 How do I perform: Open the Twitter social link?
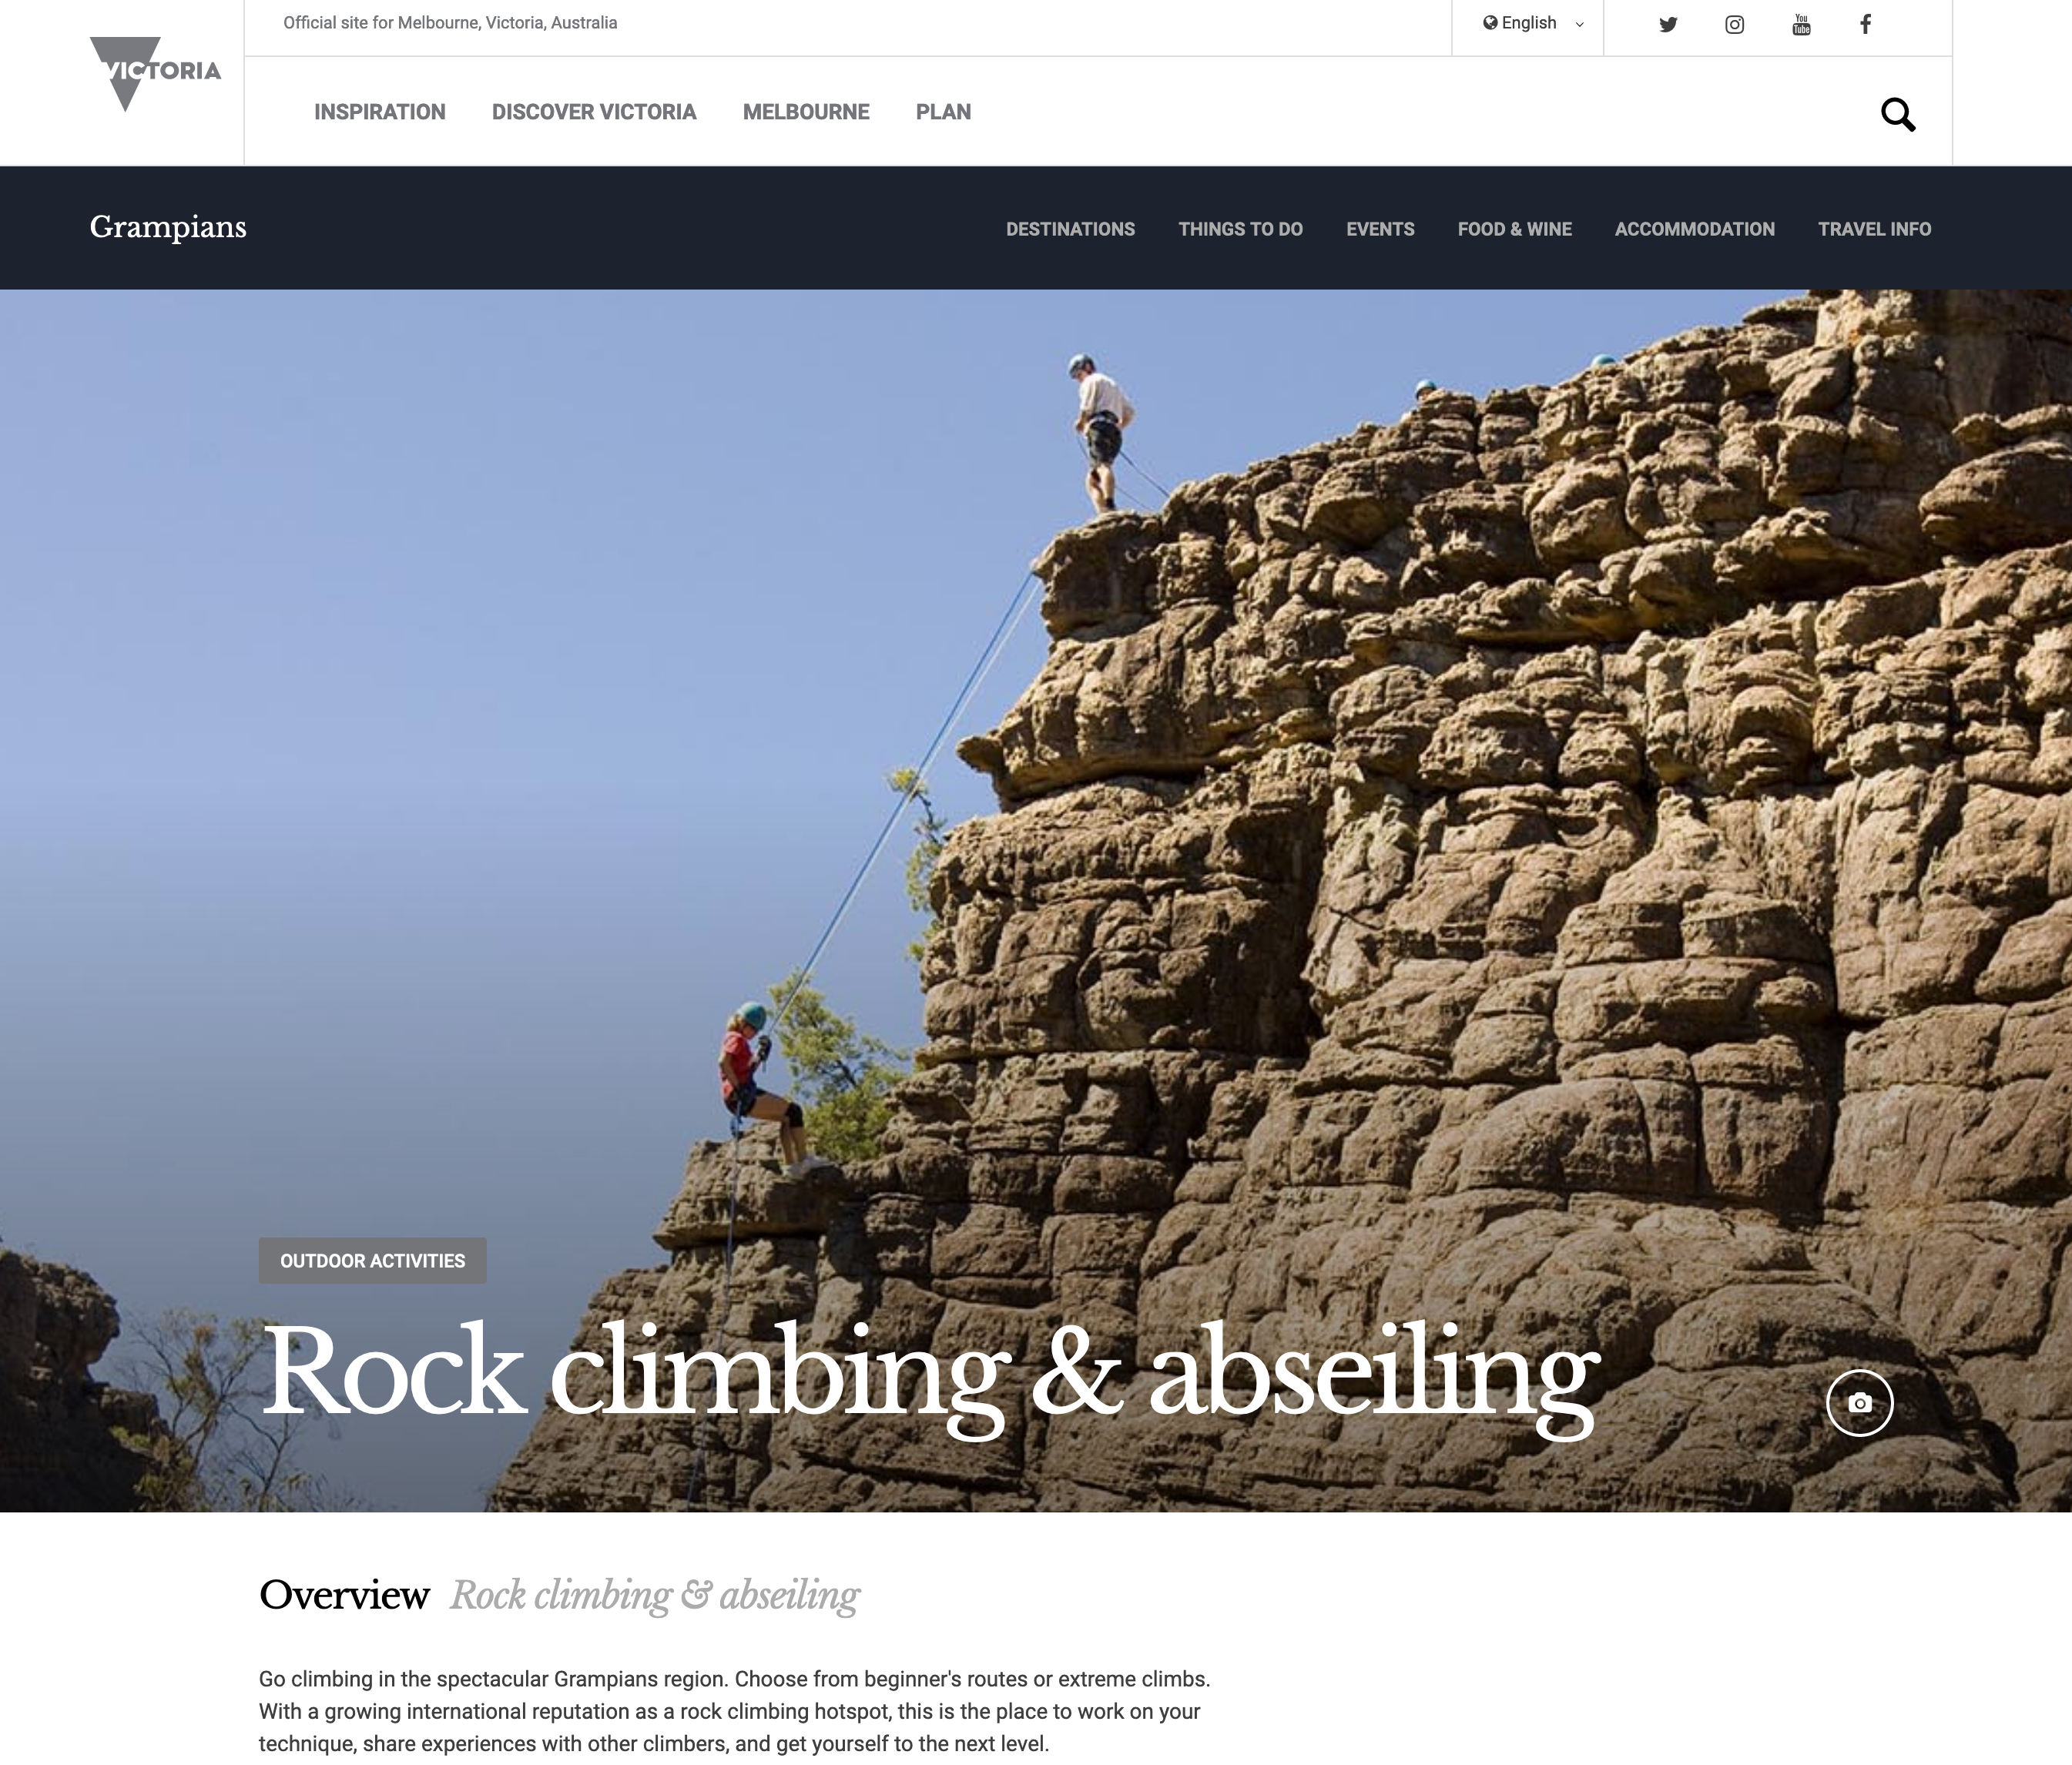coord(1668,25)
